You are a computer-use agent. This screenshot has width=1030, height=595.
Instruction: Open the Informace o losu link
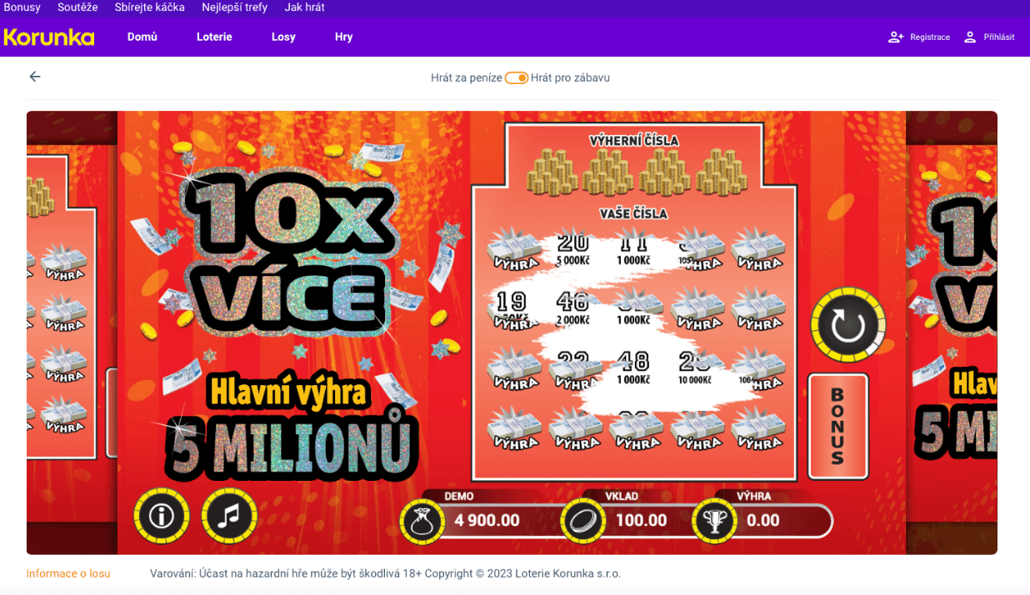(68, 573)
